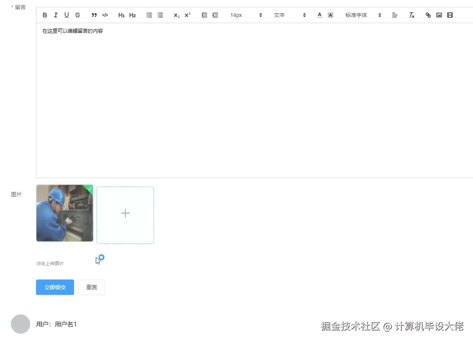Apply H2 heading style
Screen dimensions: 473x341
click(132, 15)
